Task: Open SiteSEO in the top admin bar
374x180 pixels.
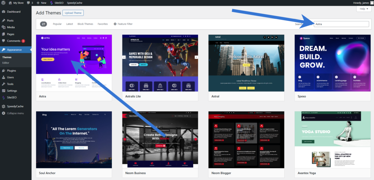Action: pos(56,3)
